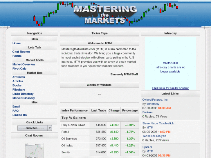Open Links Directory
This screenshot has width=211, height=158.
(x=23, y=94)
